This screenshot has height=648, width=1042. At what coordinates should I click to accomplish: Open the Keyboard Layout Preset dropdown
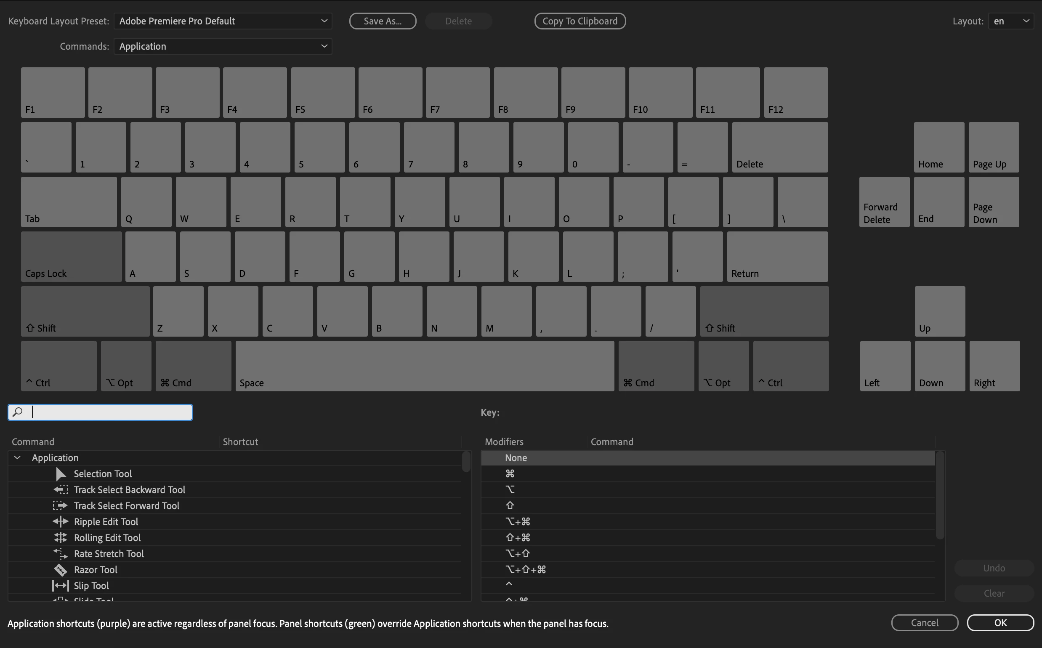(x=223, y=21)
